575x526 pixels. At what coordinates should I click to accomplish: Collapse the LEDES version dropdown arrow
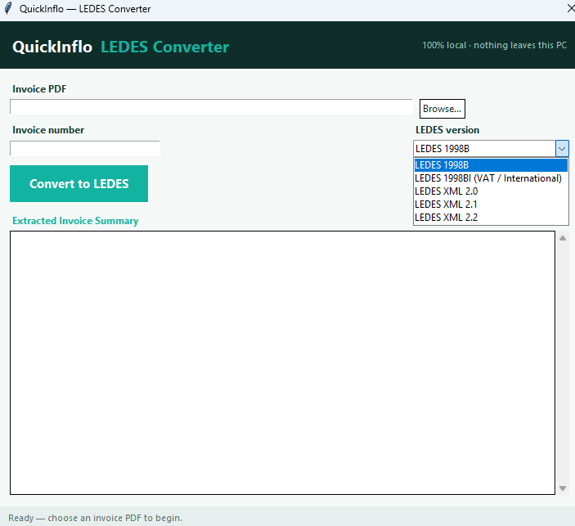[x=562, y=149]
